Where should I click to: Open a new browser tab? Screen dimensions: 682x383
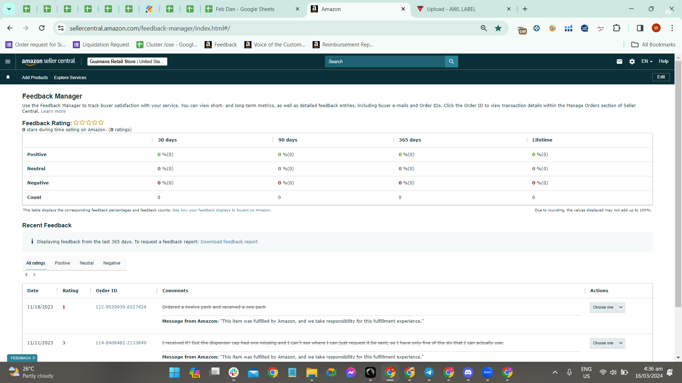(525, 9)
